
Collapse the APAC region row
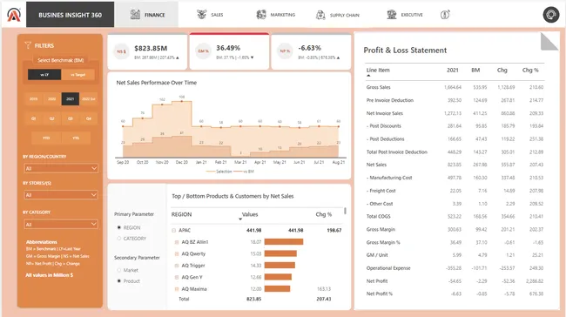coord(174,231)
